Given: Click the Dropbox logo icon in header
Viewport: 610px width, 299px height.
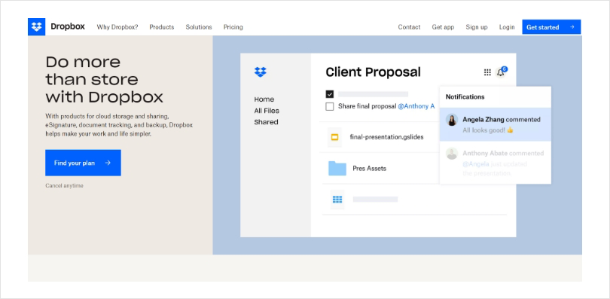Looking at the screenshot, I should [x=37, y=27].
